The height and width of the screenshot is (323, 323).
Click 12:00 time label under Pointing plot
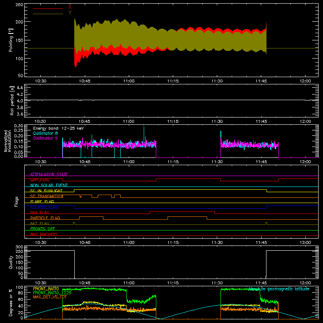(x=305, y=81)
